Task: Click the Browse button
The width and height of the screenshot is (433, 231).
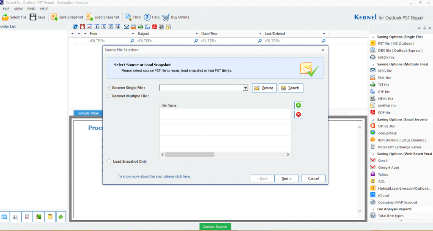Action: (264, 88)
